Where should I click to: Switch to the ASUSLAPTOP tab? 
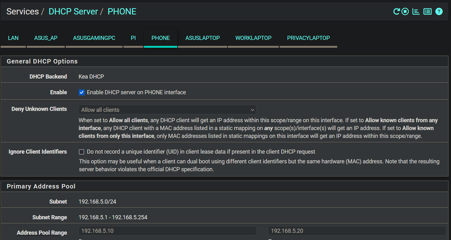click(x=202, y=38)
